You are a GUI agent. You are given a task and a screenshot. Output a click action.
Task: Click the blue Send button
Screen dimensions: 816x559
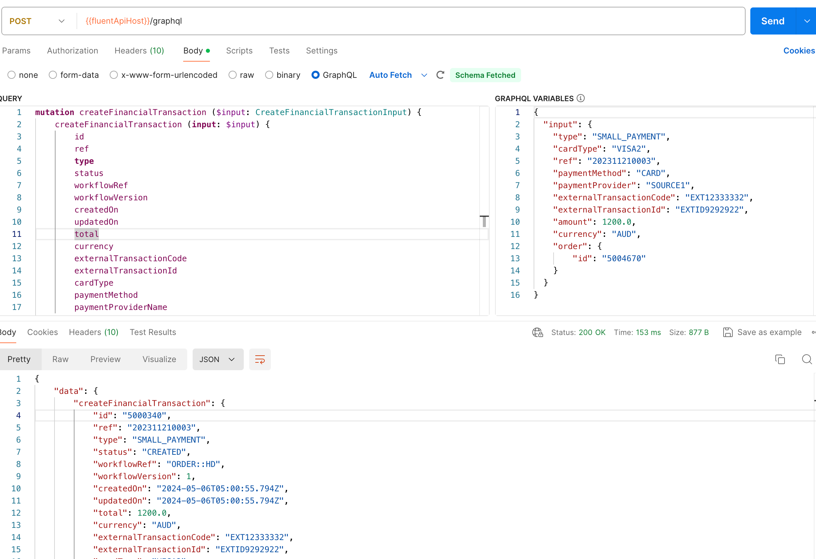click(772, 21)
